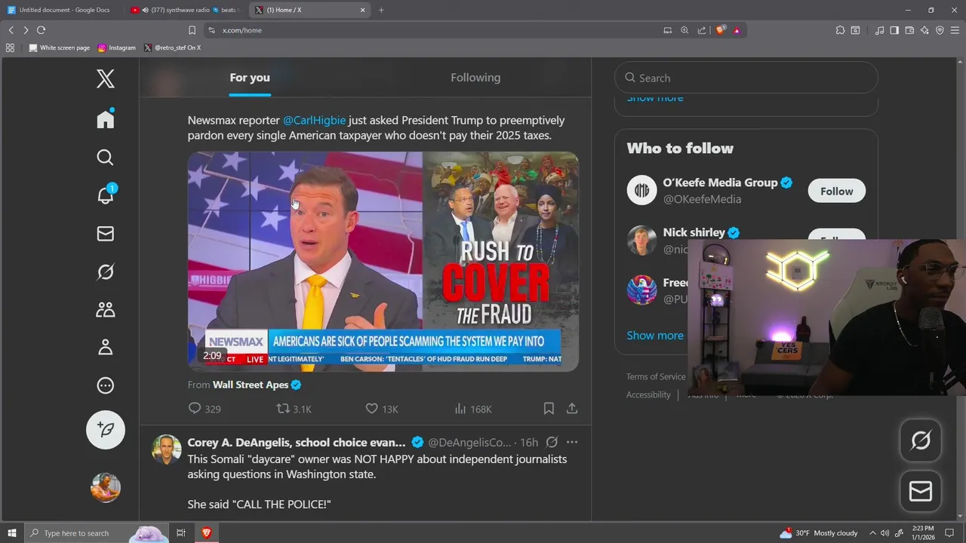Open Wall Street Apes source link

coord(251,385)
